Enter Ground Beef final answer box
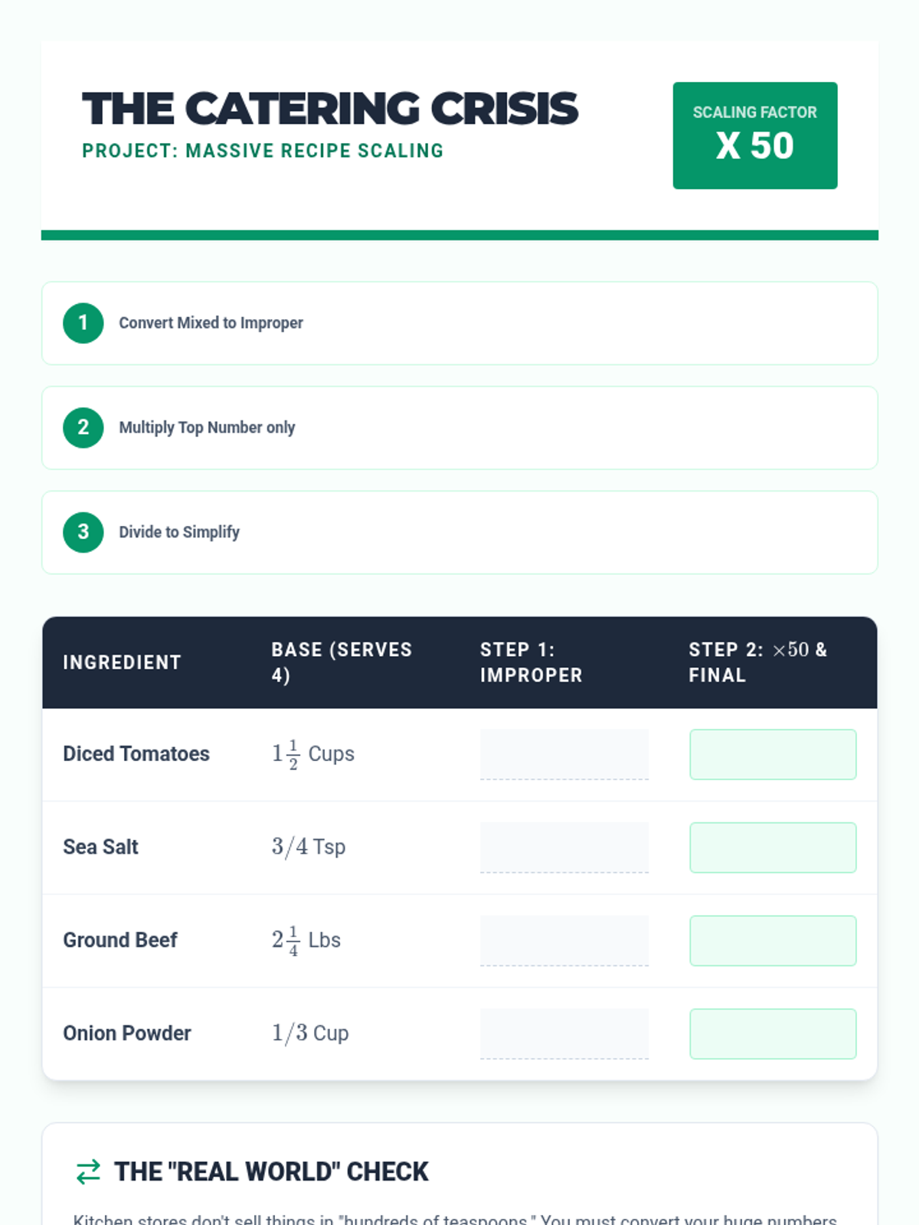This screenshot has width=919, height=1225. coord(773,940)
